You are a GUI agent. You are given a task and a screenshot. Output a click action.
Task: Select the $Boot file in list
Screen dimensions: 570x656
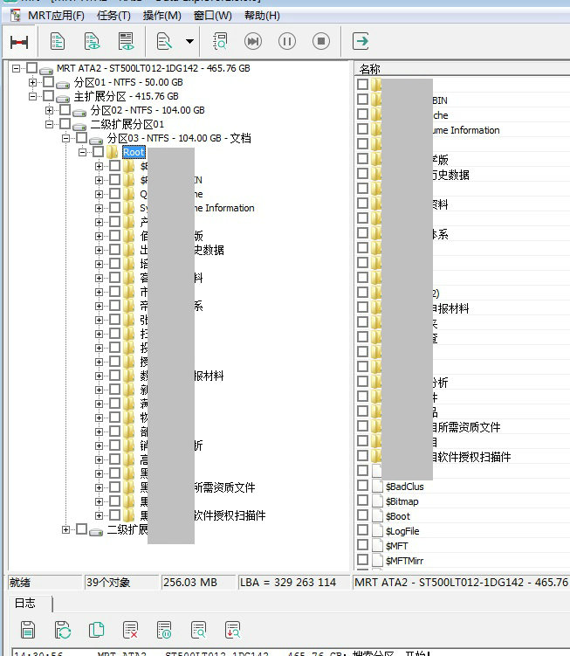(x=398, y=516)
